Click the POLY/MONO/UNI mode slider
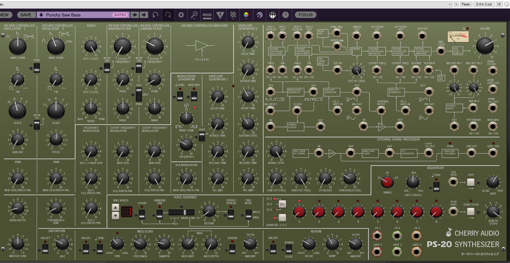510x263 pixels. pos(181,212)
